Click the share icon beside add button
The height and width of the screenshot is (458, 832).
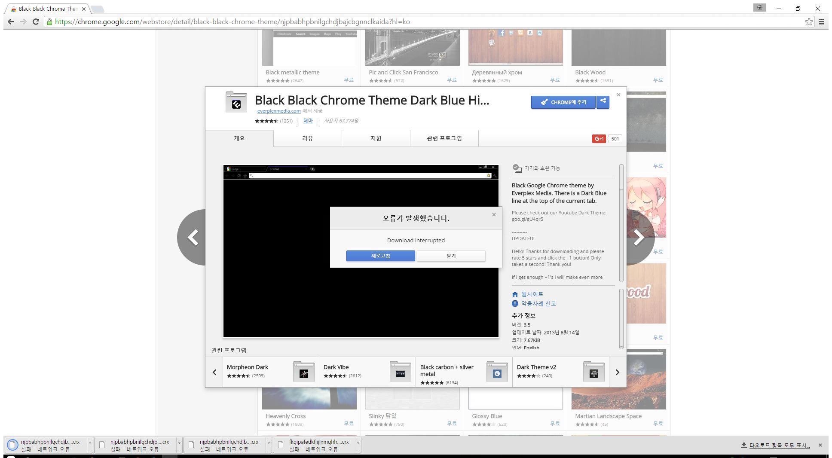603,102
